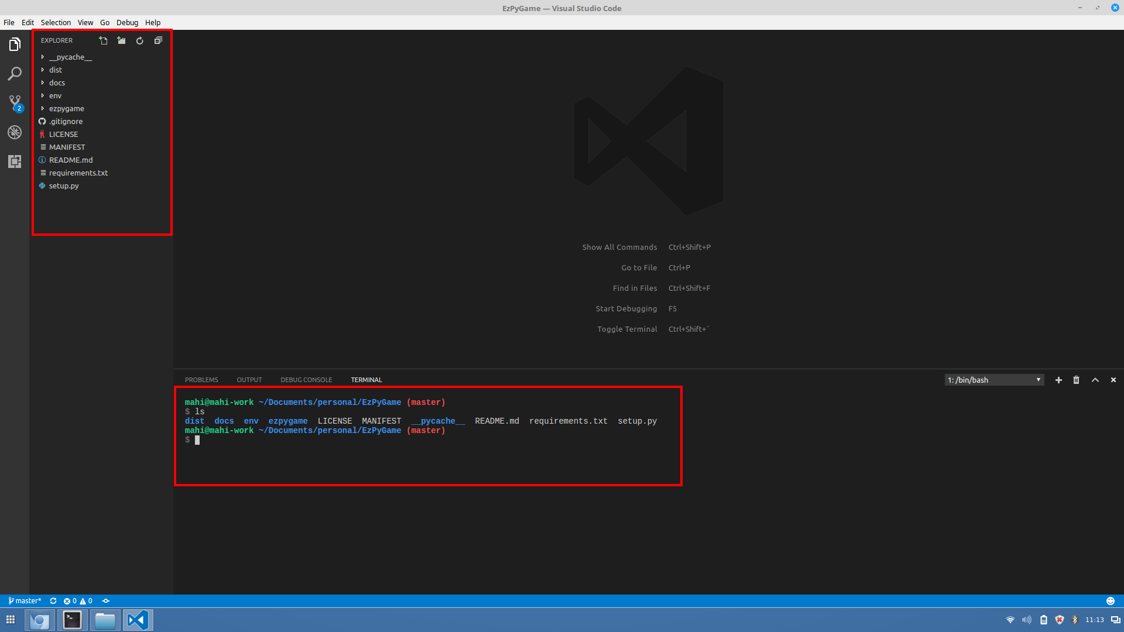This screenshot has width=1124, height=632.
Task: Expand the ezpygame folder
Action: [x=101, y=108]
